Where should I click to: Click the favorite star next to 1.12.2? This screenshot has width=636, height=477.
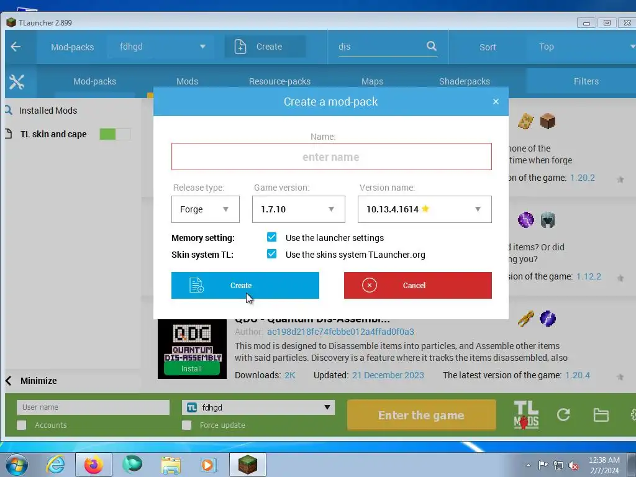(x=620, y=278)
